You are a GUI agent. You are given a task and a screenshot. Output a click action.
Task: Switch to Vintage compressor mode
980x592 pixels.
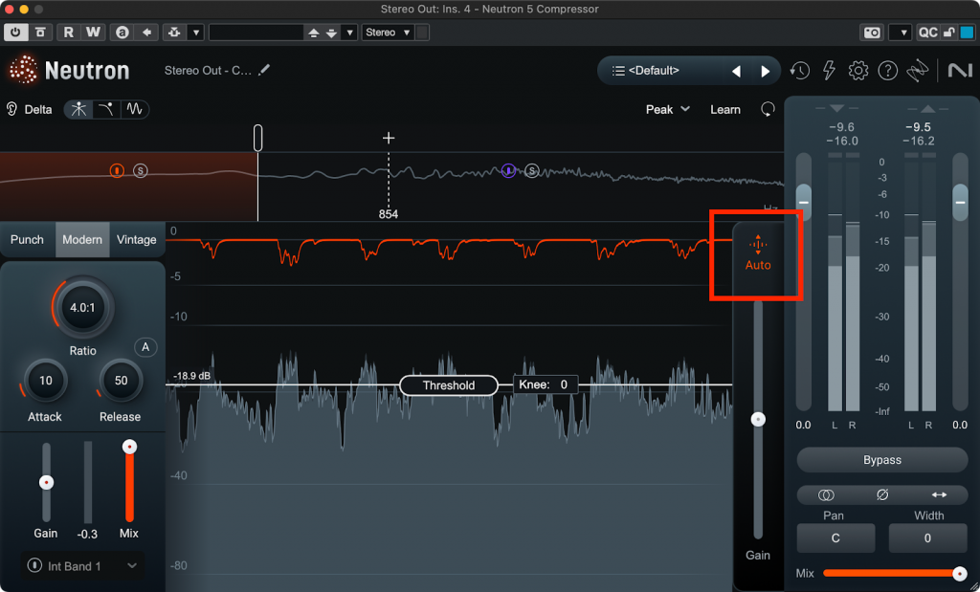point(136,239)
